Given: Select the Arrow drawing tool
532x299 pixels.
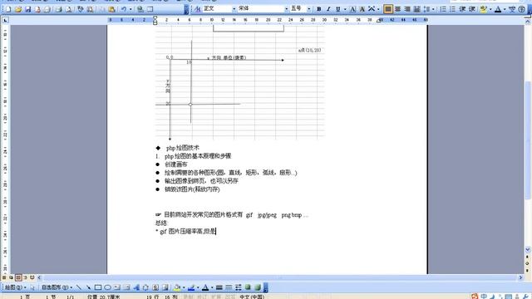Looking at the screenshot, I should 88,287.
